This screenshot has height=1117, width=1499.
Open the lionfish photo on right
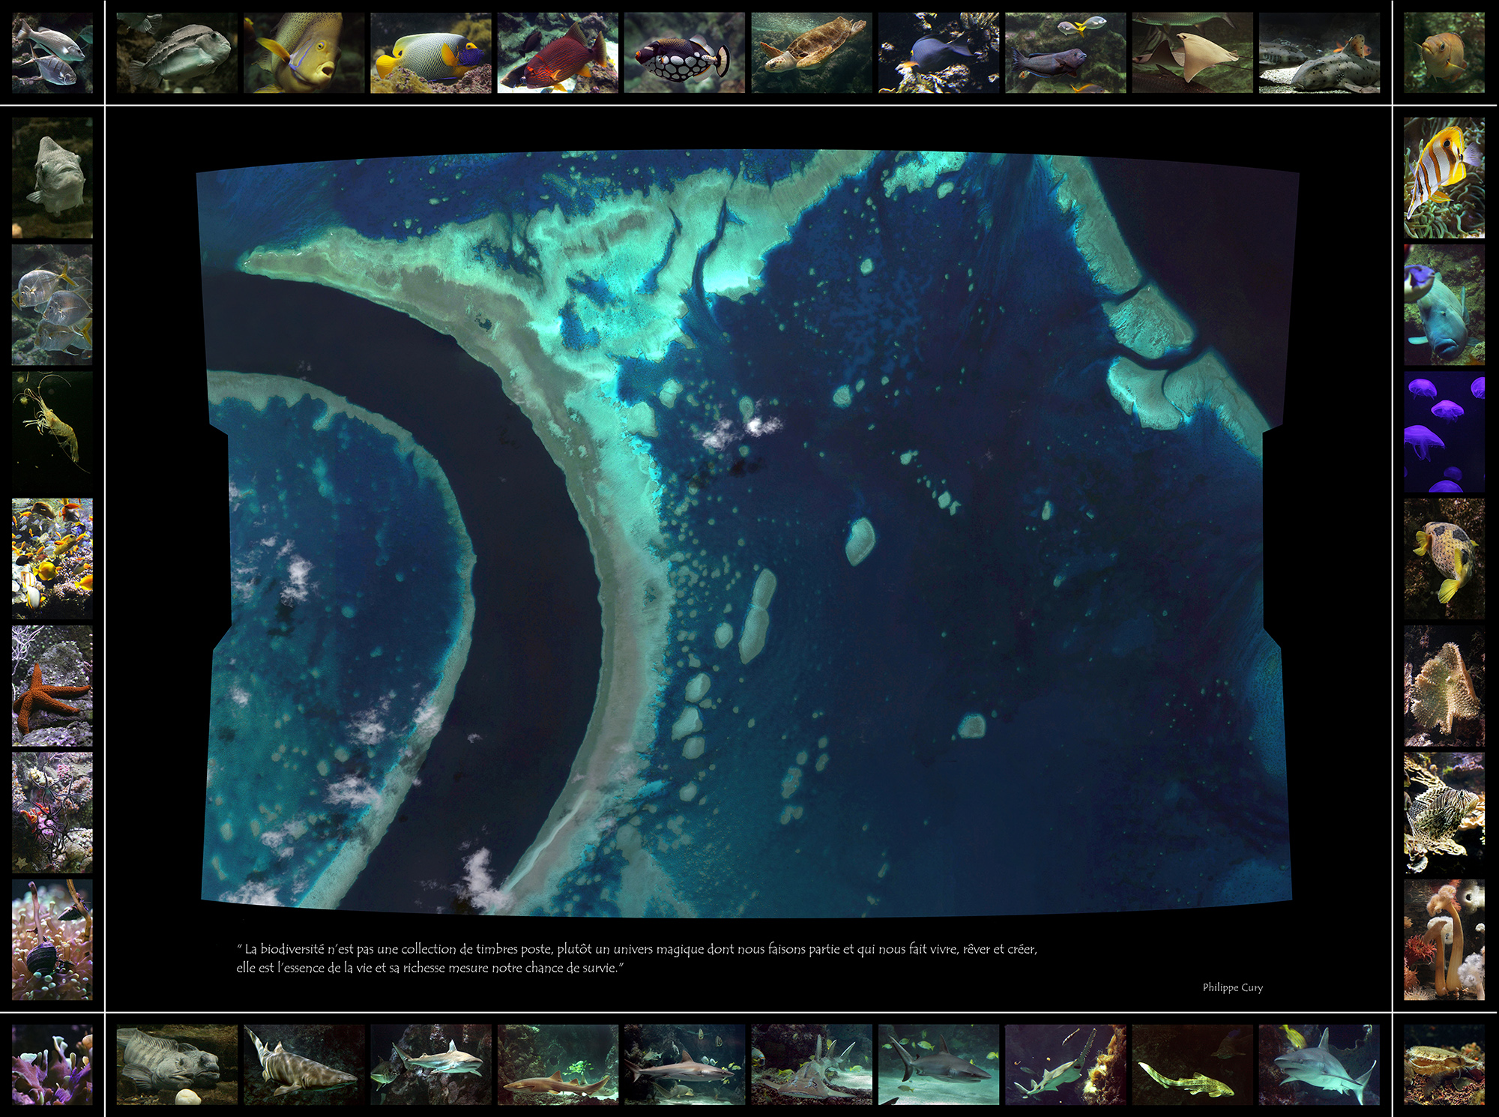click(1444, 813)
